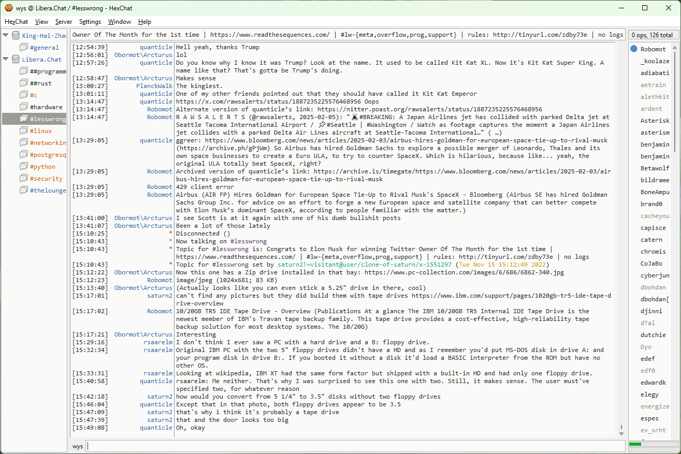
Task: Open the Settings menu
Action: (x=90, y=22)
